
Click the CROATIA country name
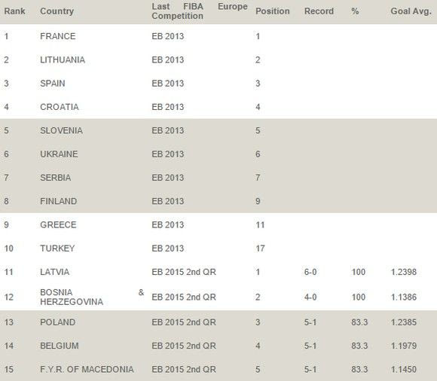60,107
